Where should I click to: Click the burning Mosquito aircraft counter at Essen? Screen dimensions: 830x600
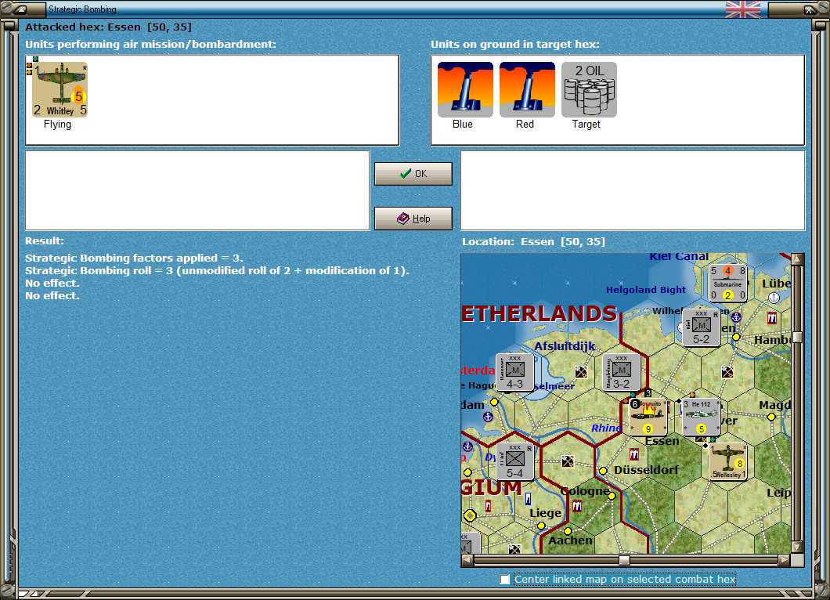click(x=648, y=417)
